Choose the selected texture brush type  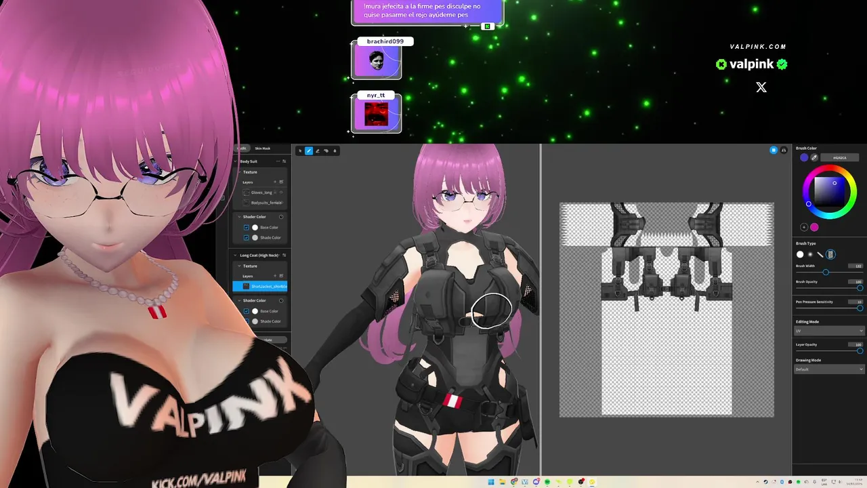pyautogui.click(x=830, y=254)
